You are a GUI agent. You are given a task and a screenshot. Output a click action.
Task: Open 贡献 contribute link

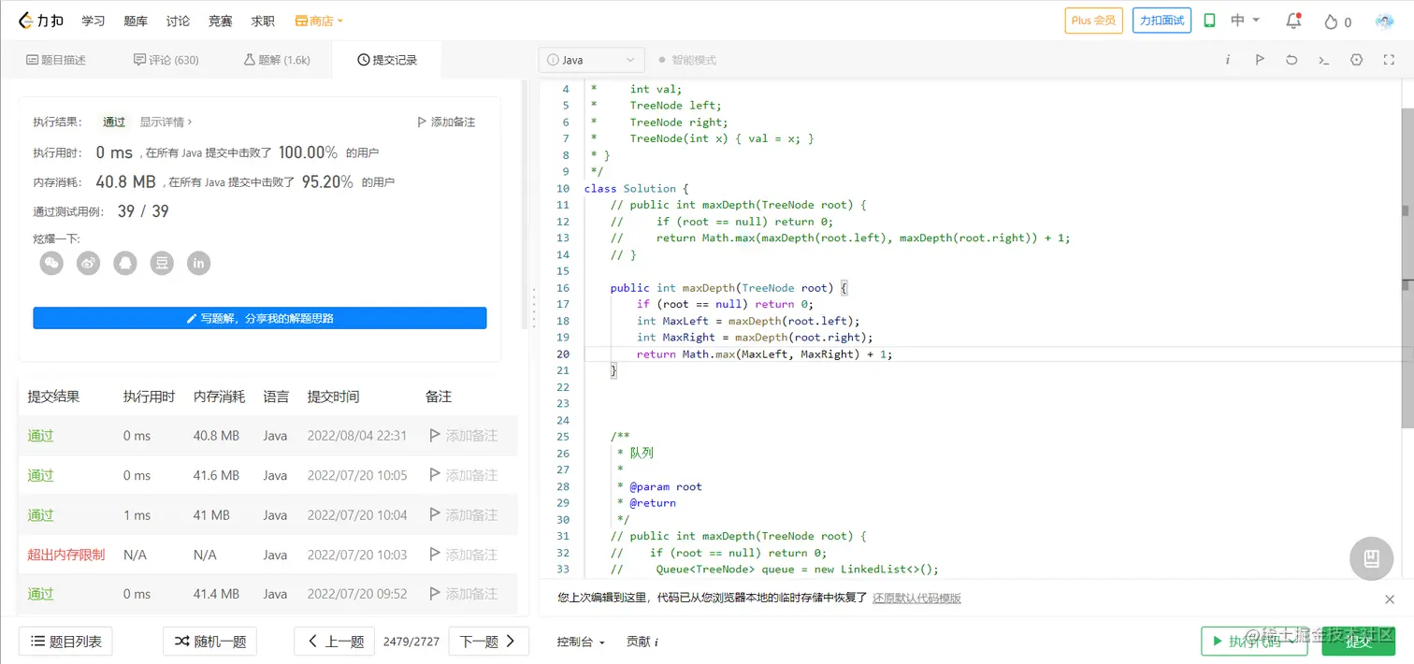(642, 642)
